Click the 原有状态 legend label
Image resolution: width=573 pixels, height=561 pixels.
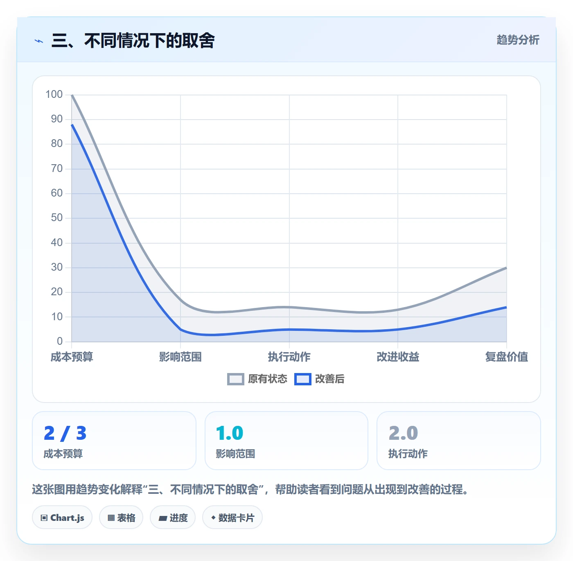pyautogui.click(x=268, y=379)
